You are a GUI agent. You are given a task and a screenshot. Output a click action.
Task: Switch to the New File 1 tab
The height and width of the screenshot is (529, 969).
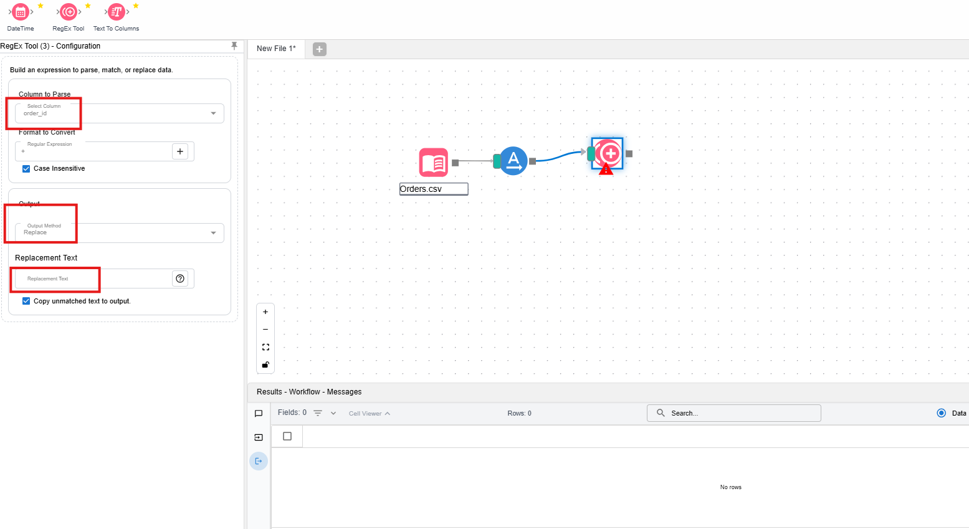[x=276, y=49]
